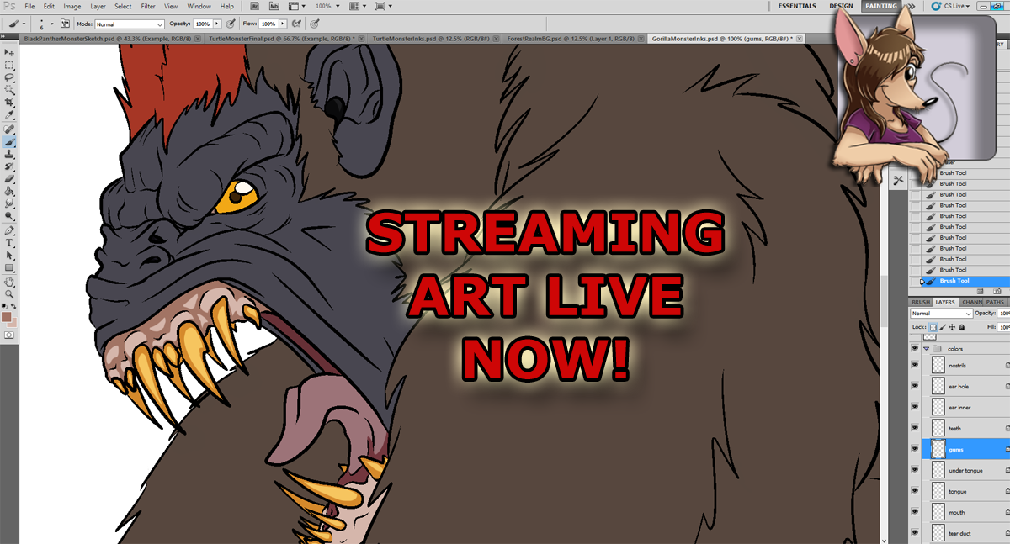Select the Eraser tool
The height and width of the screenshot is (544, 1010).
[x=9, y=179]
